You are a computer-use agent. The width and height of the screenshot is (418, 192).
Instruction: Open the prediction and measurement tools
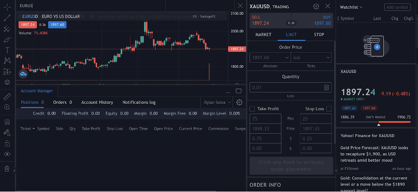[7, 71]
